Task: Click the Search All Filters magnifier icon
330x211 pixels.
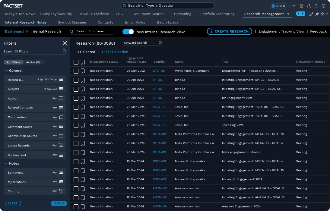Action: tap(64, 51)
